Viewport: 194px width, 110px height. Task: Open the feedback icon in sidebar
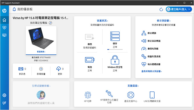click(x=4, y=103)
